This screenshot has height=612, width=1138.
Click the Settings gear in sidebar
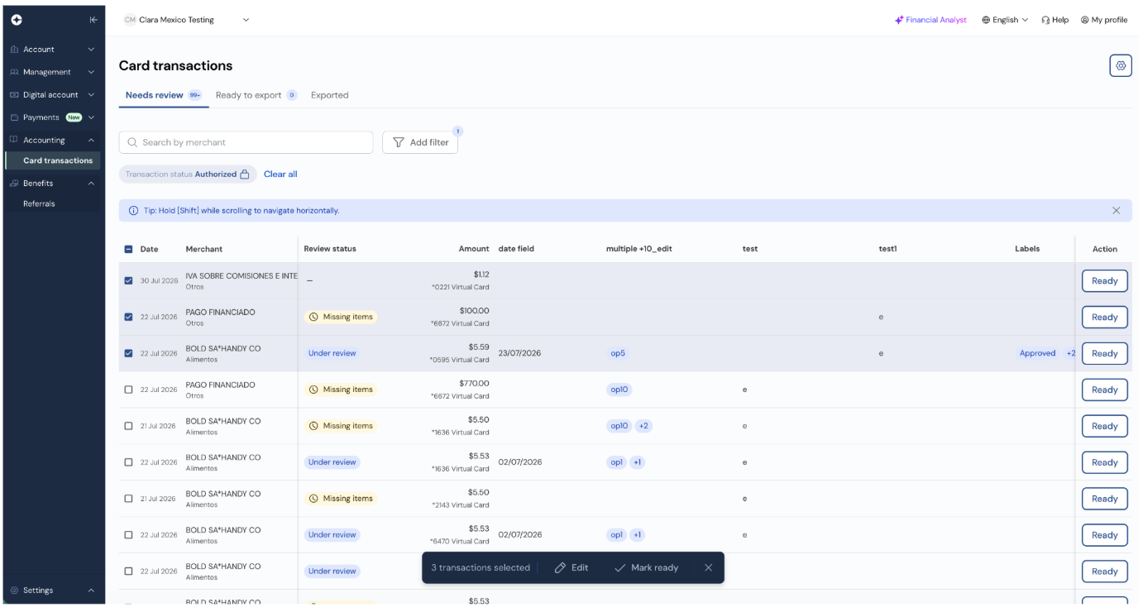(14, 590)
